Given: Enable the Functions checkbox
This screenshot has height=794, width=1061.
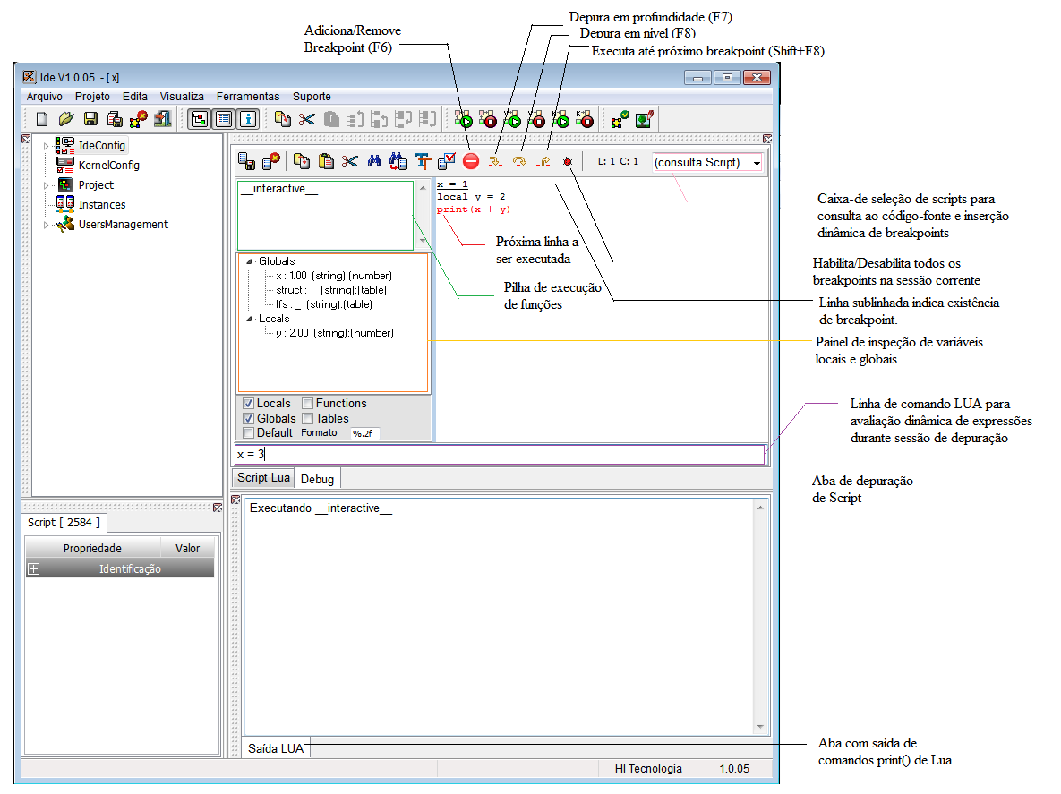Looking at the screenshot, I should [307, 403].
